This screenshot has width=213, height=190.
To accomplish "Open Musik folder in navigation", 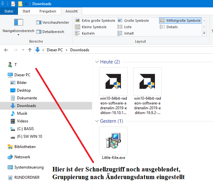I will pyautogui.click(x=19, y=113).
